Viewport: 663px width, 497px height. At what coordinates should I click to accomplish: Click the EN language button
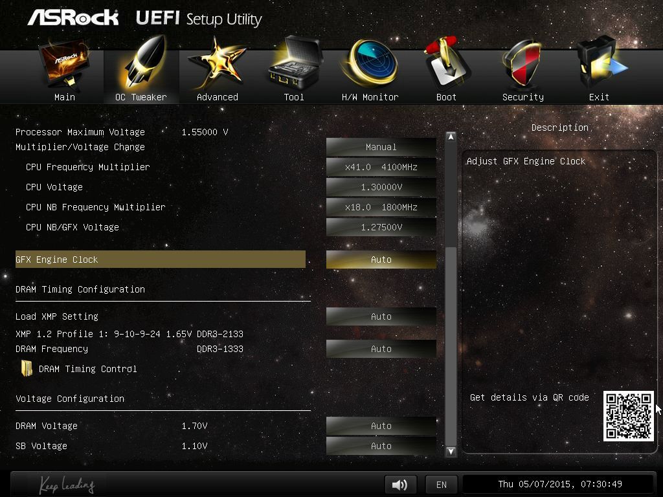point(441,484)
